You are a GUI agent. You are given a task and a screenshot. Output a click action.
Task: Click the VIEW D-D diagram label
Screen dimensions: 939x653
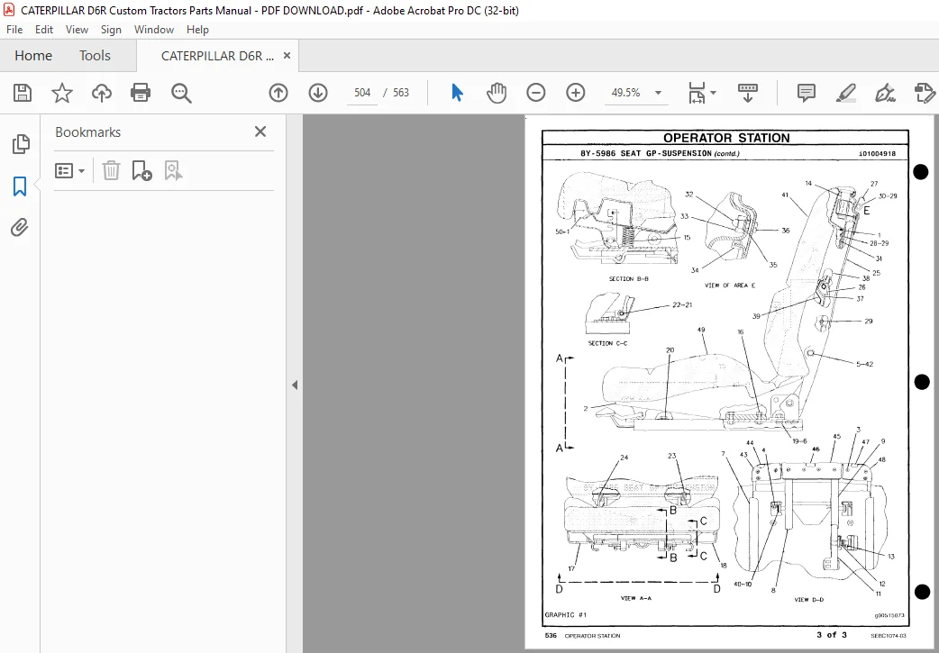pos(809,600)
